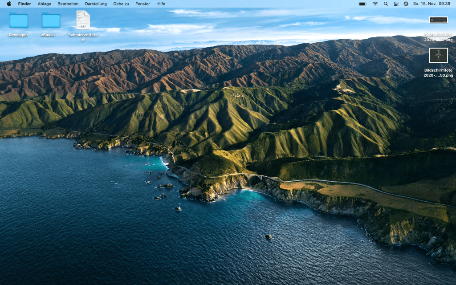Open the Wi-Fi status menu
The width and height of the screenshot is (456, 285).
[375, 4]
